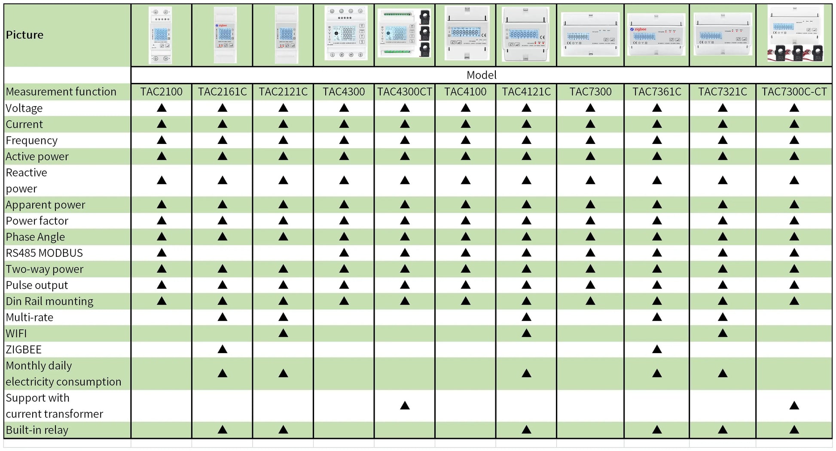Screen dimensions: 836x451
Task: Click Built-in relay triangle under TAC7300C-CT
Action: (794, 430)
